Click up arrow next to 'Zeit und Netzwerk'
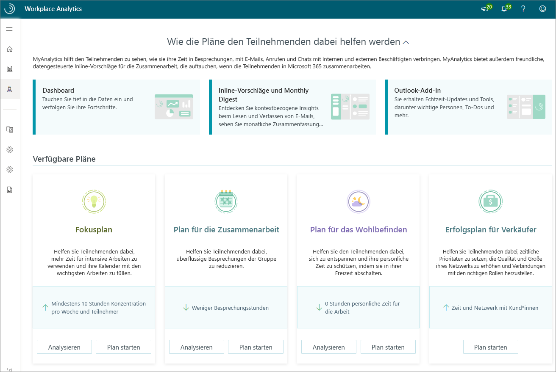Image resolution: width=556 pixels, height=372 pixels. (445, 308)
